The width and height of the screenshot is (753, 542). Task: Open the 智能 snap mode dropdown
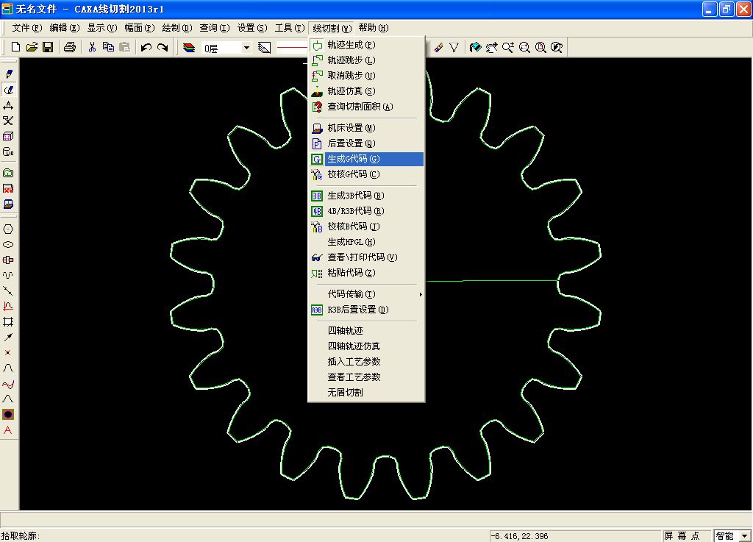coord(745,536)
